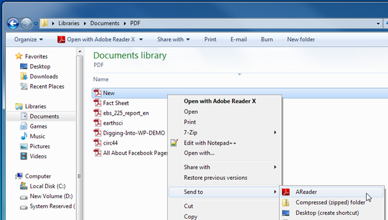Viewport: 388px width, 220px height.
Task: Click the New folder toolbar button
Action: click(x=301, y=39)
